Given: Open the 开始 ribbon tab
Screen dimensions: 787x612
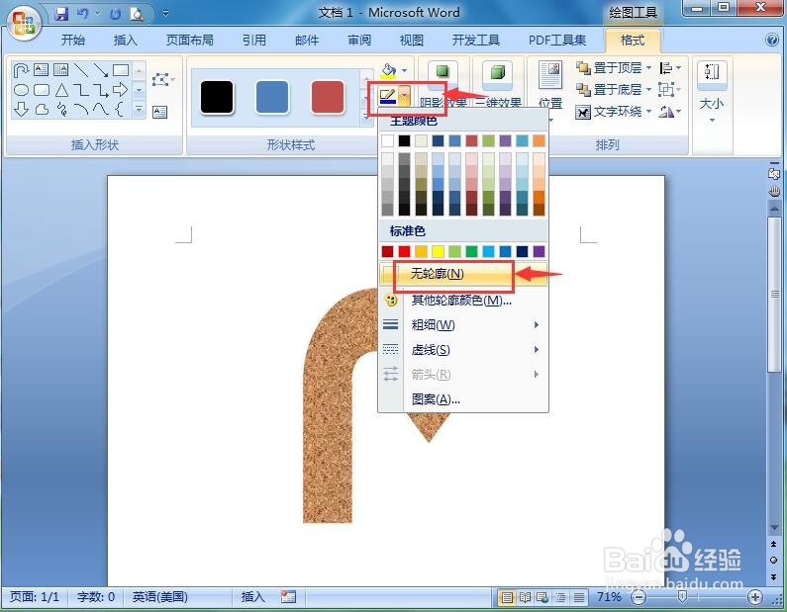Looking at the screenshot, I should pyautogui.click(x=73, y=41).
